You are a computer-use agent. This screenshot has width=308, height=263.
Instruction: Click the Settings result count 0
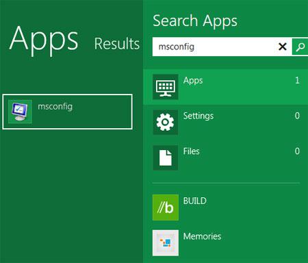coord(297,116)
